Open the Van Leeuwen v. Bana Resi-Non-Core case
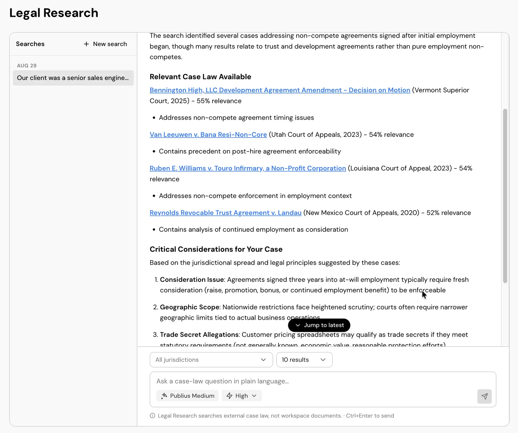 pyautogui.click(x=208, y=135)
